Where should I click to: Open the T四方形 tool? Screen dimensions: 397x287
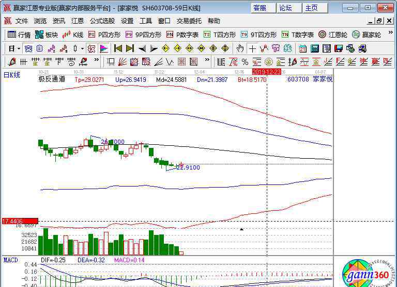(x=220, y=35)
